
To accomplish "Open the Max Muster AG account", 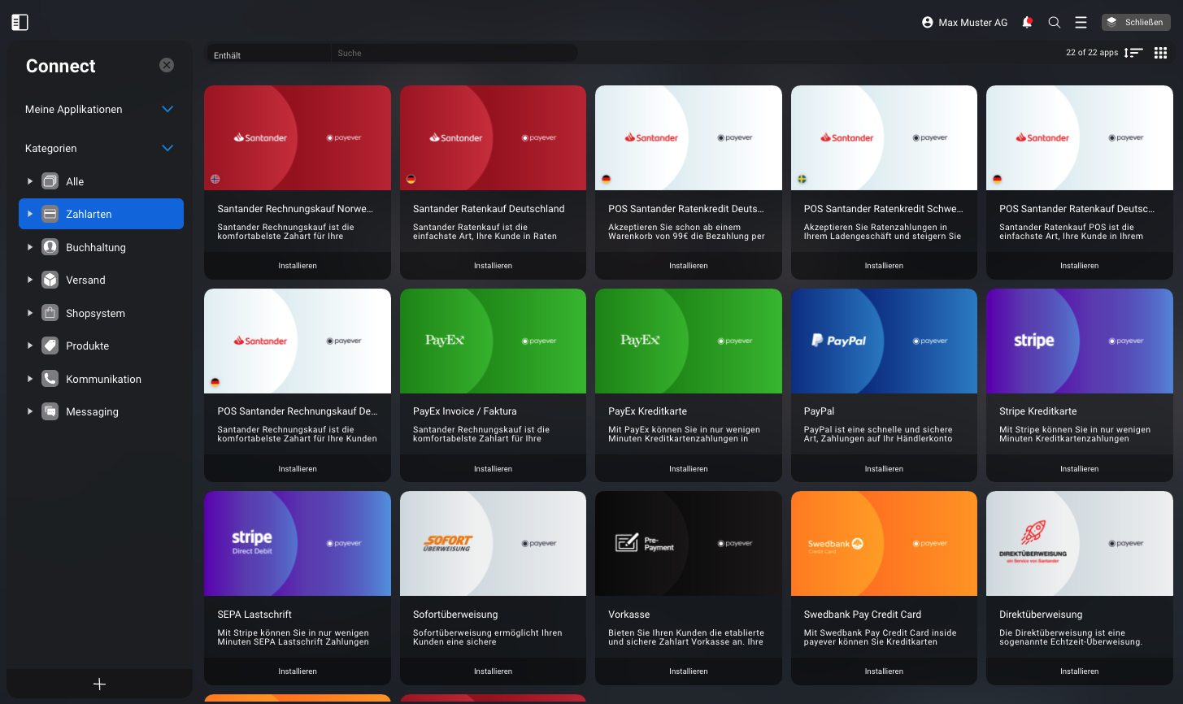I will tap(964, 23).
